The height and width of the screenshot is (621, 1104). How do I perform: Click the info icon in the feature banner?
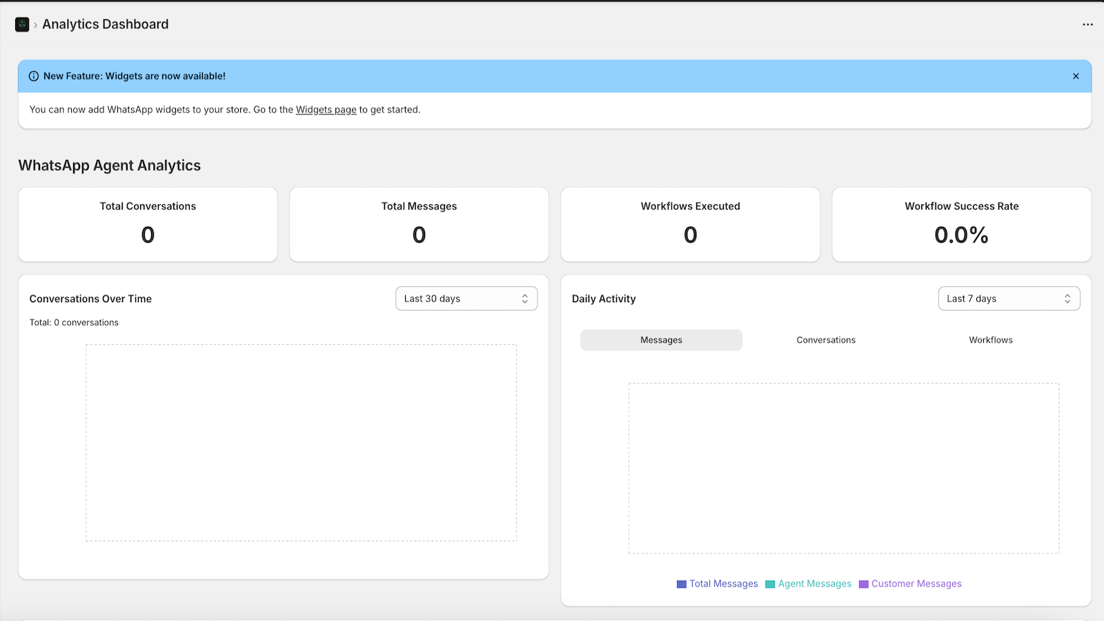pyautogui.click(x=34, y=76)
